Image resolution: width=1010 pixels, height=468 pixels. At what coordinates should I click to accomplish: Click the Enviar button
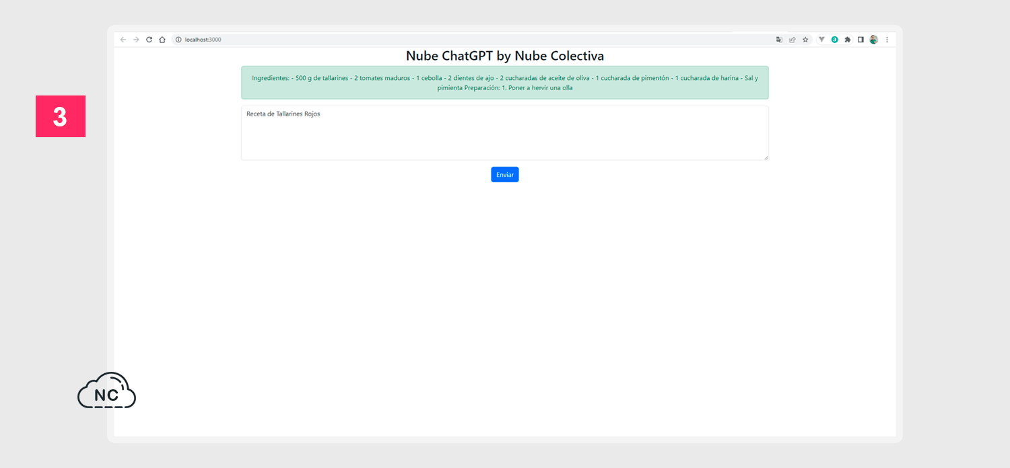[505, 175]
